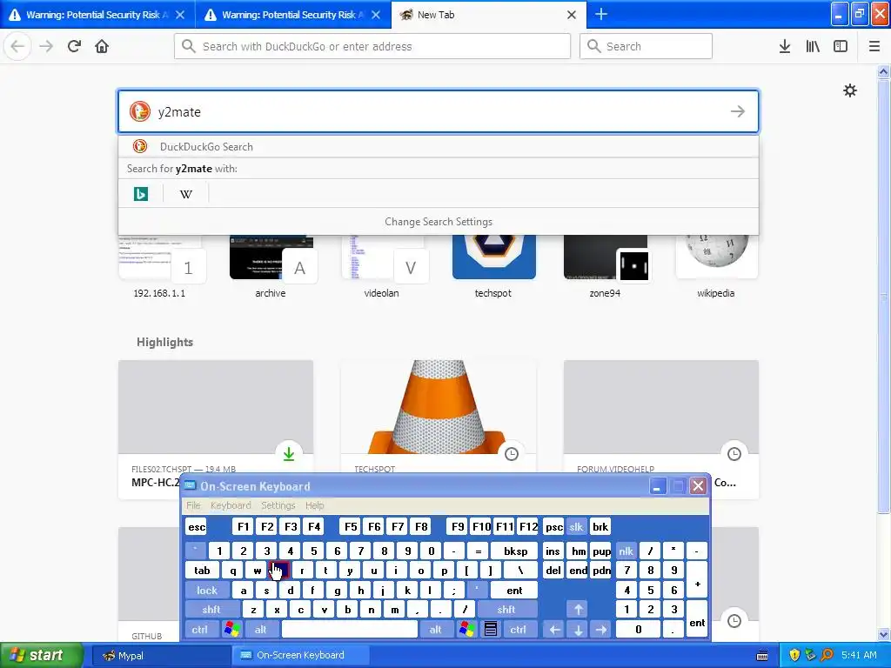Toggle the right alt key
891x668 pixels.
435,629
